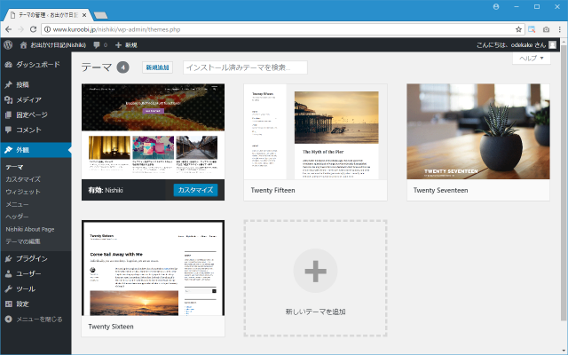Viewport: 568px width, 355px height.
Task: Select 外観 in the sidebar
Action: pos(35,150)
